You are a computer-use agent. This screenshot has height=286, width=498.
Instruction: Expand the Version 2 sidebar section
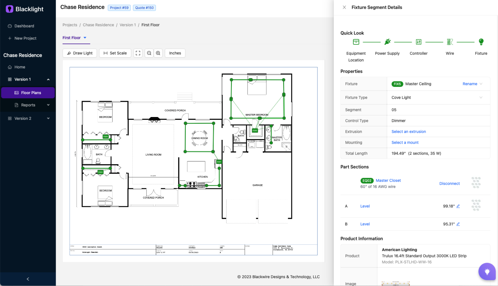click(48, 119)
